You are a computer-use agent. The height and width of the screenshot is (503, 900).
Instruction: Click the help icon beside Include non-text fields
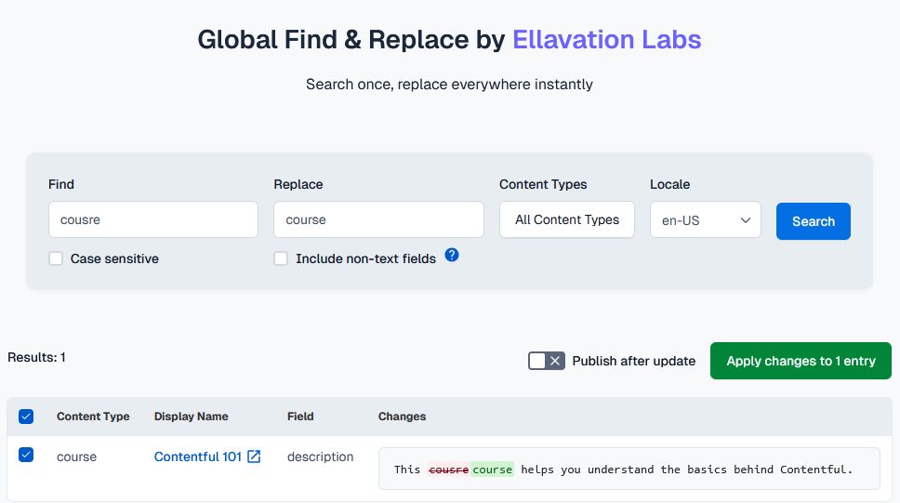[x=452, y=255]
